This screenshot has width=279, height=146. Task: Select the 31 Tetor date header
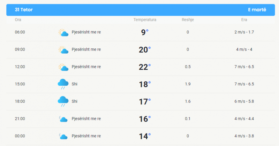click(24, 10)
